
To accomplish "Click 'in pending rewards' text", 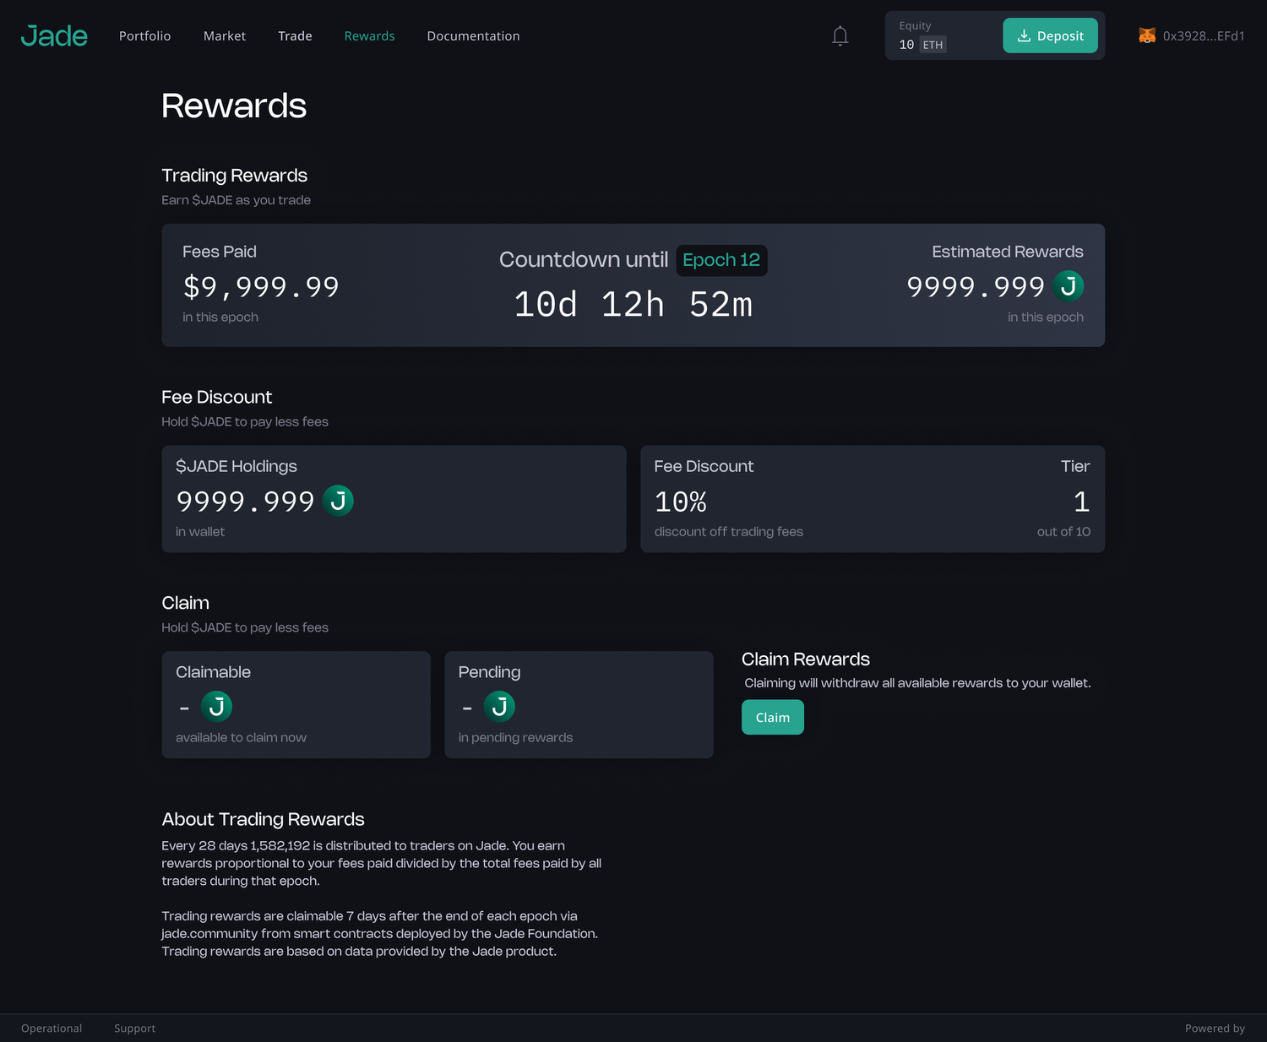I will (x=515, y=737).
